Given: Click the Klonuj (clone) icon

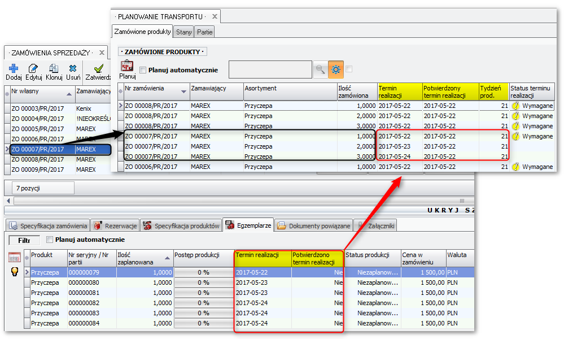Looking at the screenshot, I should click(54, 69).
